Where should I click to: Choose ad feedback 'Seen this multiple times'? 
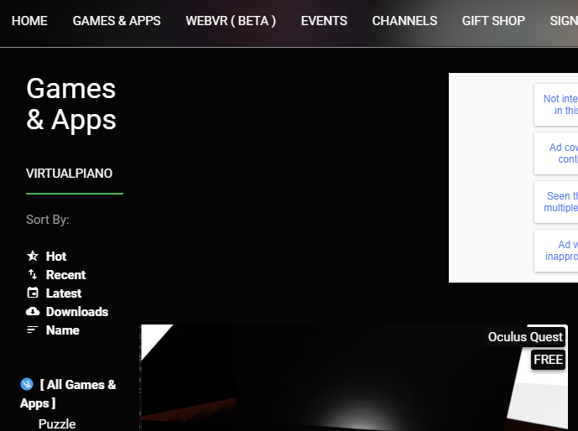click(x=556, y=202)
